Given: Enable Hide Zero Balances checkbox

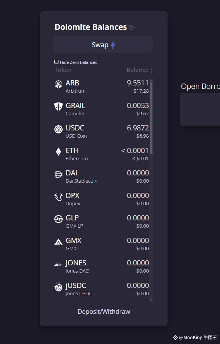Looking at the screenshot, I should 57,62.
